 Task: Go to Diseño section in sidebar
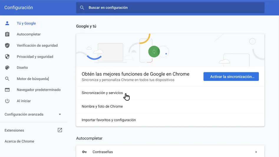pos(22,68)
